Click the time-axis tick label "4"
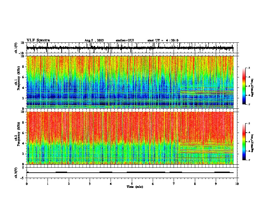 pyautogui.click(x=111, y=184)
